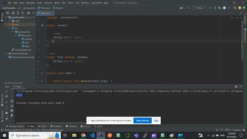Collapse the javaexplorer package node
The image size is (247, 139).
pyautogui.click(x=13, y=32)
